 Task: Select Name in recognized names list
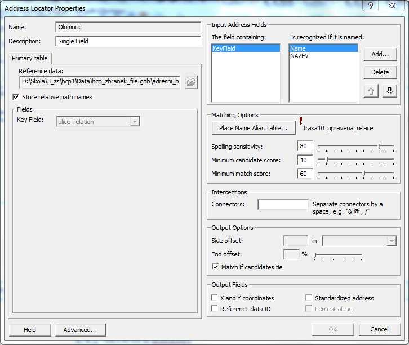(x=323, y=48)
